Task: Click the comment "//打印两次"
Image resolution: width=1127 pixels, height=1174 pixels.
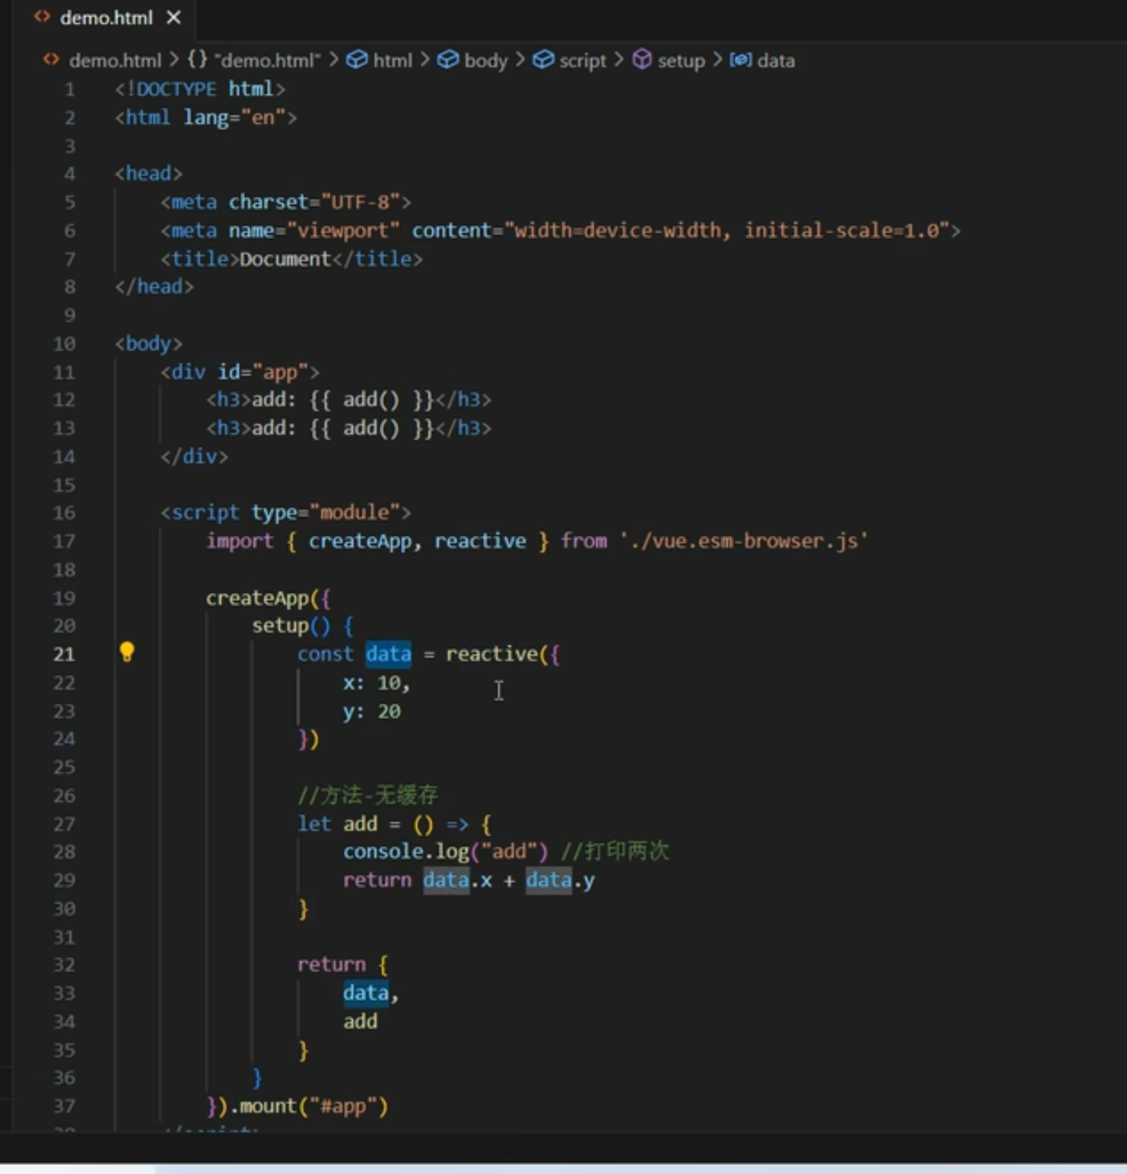Action: click(x=615, y=851)
